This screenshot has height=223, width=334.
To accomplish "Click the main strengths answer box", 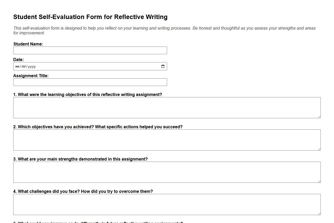I will pos(167,172).
